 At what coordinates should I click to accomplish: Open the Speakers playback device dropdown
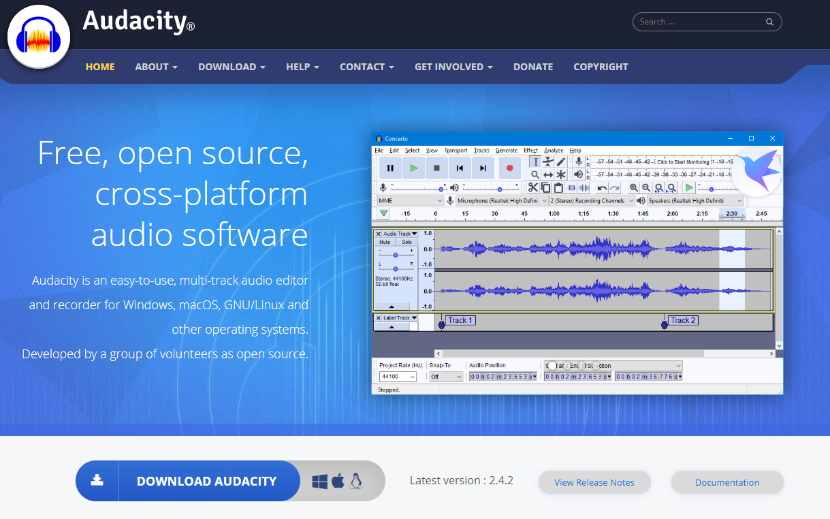(695, 201)
